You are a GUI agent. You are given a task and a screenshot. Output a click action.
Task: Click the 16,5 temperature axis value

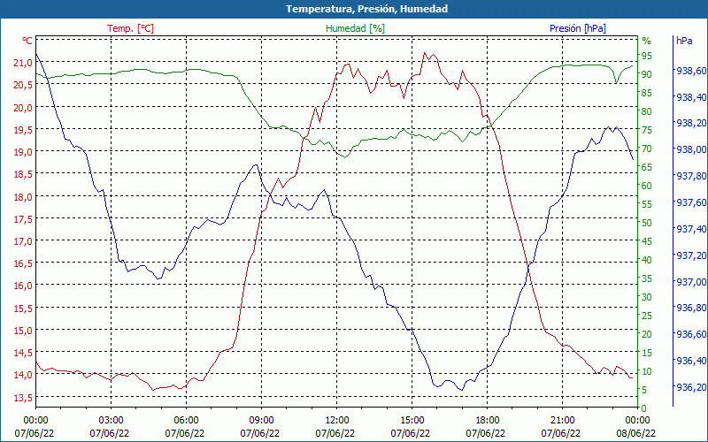coord(23,263)
